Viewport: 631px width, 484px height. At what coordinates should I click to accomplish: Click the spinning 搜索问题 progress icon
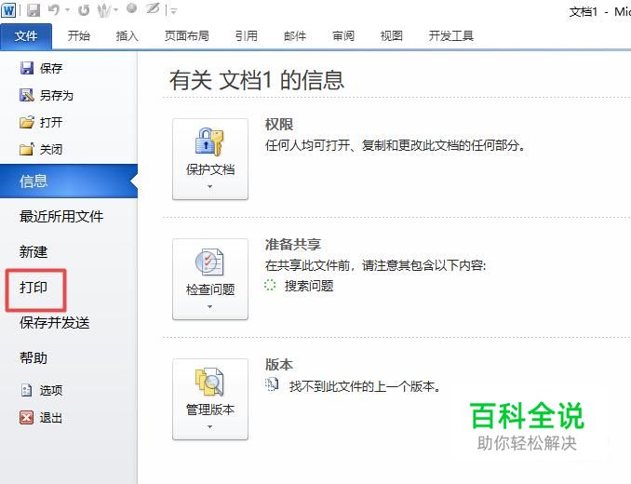270,285
